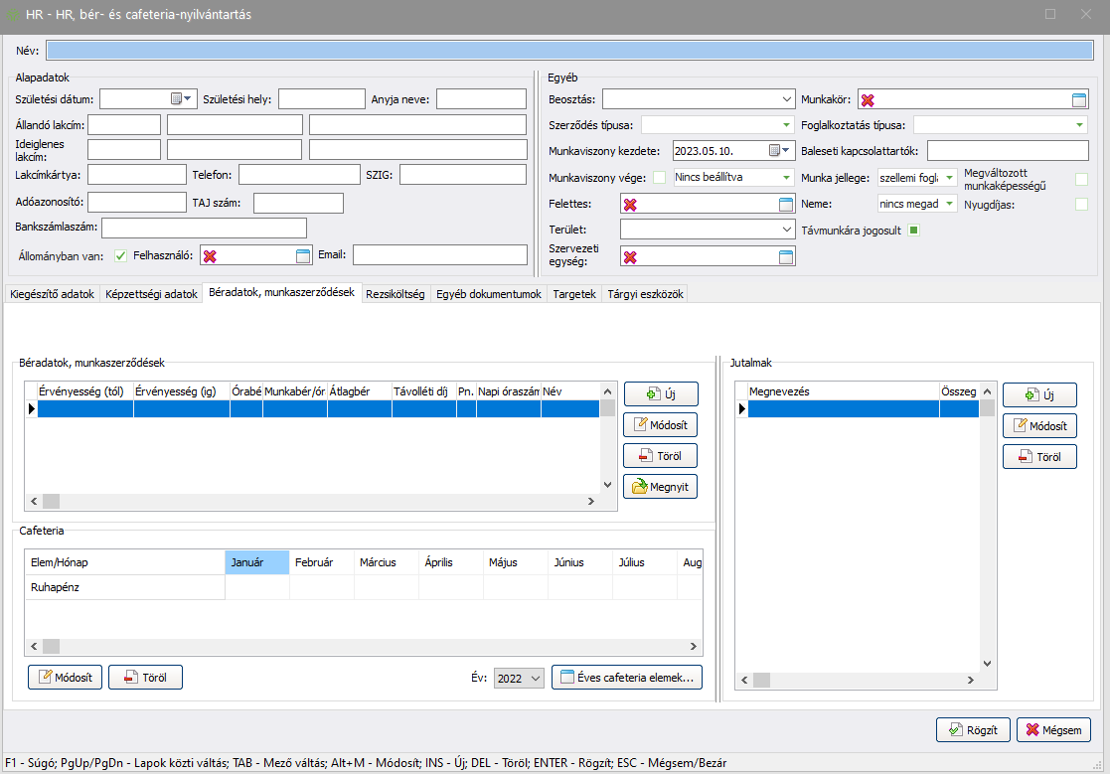Open the Születési dátum calendar picker
Image resolution: width=1110 pixels, height=774 pixels.
pos(177,98)
